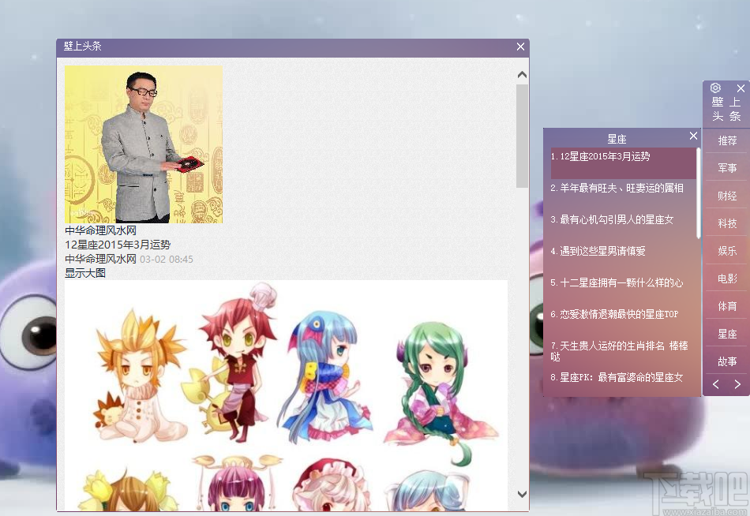The image size is (750, 516).
Task: Switch to the 体育 category
Action: (x=726, y=305)
